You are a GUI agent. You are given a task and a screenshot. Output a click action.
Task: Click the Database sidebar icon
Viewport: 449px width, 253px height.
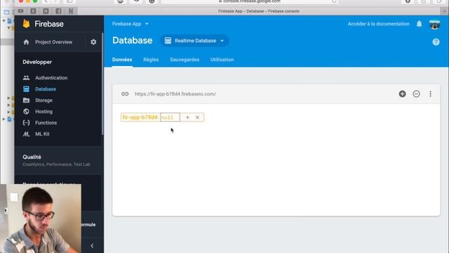(27, 89)
